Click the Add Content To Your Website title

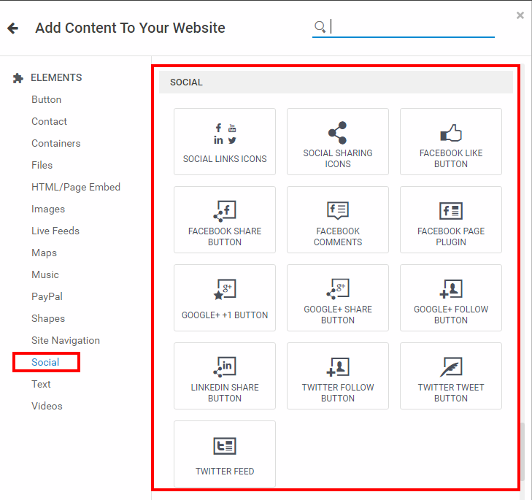point(131,28)
